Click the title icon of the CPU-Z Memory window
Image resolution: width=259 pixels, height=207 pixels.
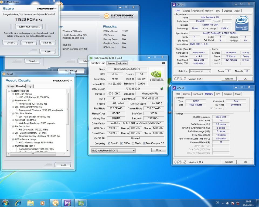(174, 88)
